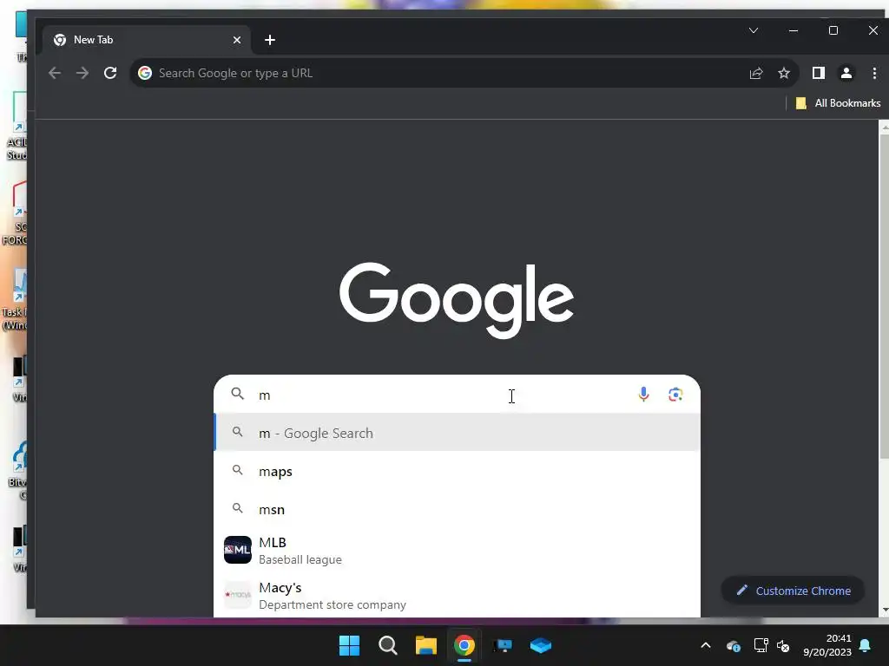Screen dimensions: 889x666
Task: Open Google Lens image search
Action: coord(675,395)
